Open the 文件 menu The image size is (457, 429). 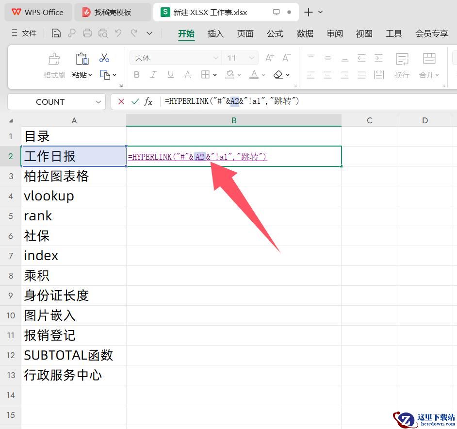point(24,33)
